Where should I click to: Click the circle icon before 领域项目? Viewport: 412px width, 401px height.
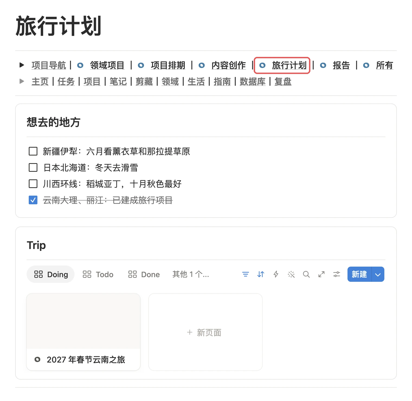click(80, 65)
